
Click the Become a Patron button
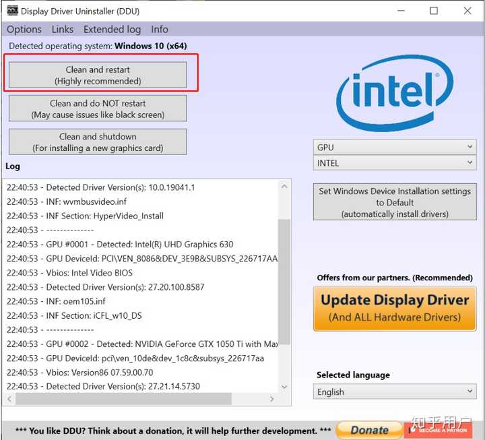[439, 430]
